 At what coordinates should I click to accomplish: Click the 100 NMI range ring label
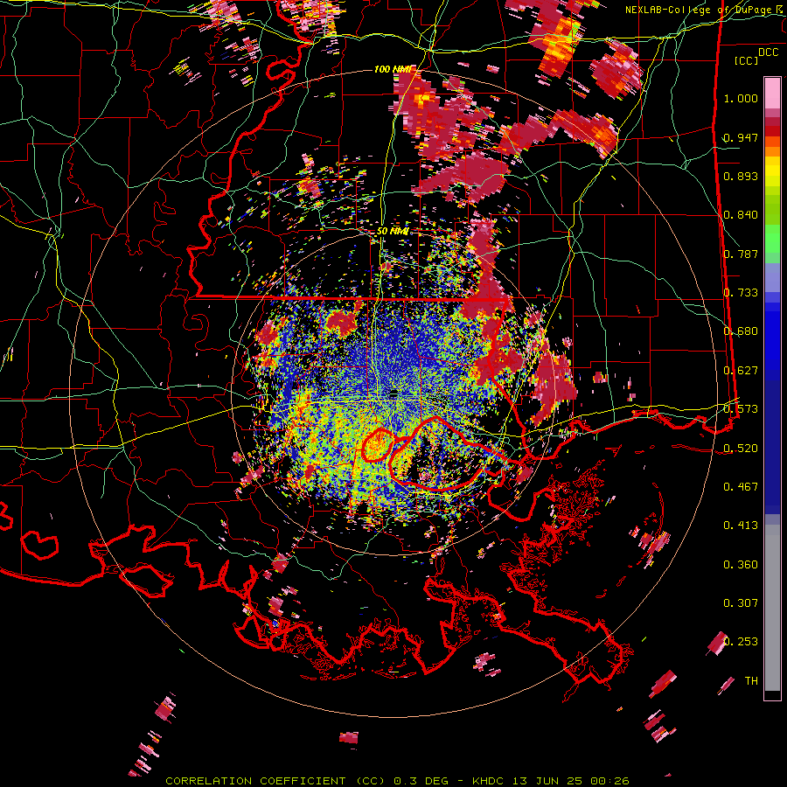tap(393, 69)
